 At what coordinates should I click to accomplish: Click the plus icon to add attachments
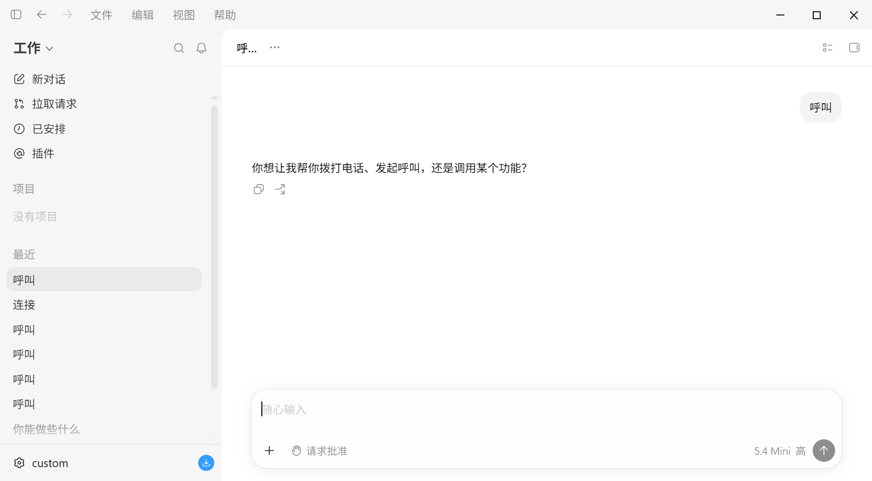click(x=269, y=451)
